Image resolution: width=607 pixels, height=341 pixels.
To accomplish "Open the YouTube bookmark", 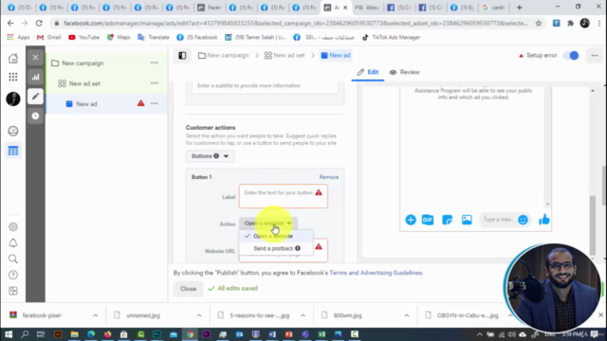I will 84,37.
